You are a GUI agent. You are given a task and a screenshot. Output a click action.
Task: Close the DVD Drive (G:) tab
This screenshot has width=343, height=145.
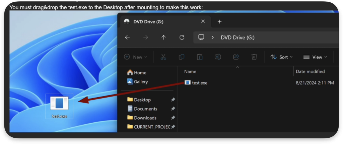coord(203,21)
